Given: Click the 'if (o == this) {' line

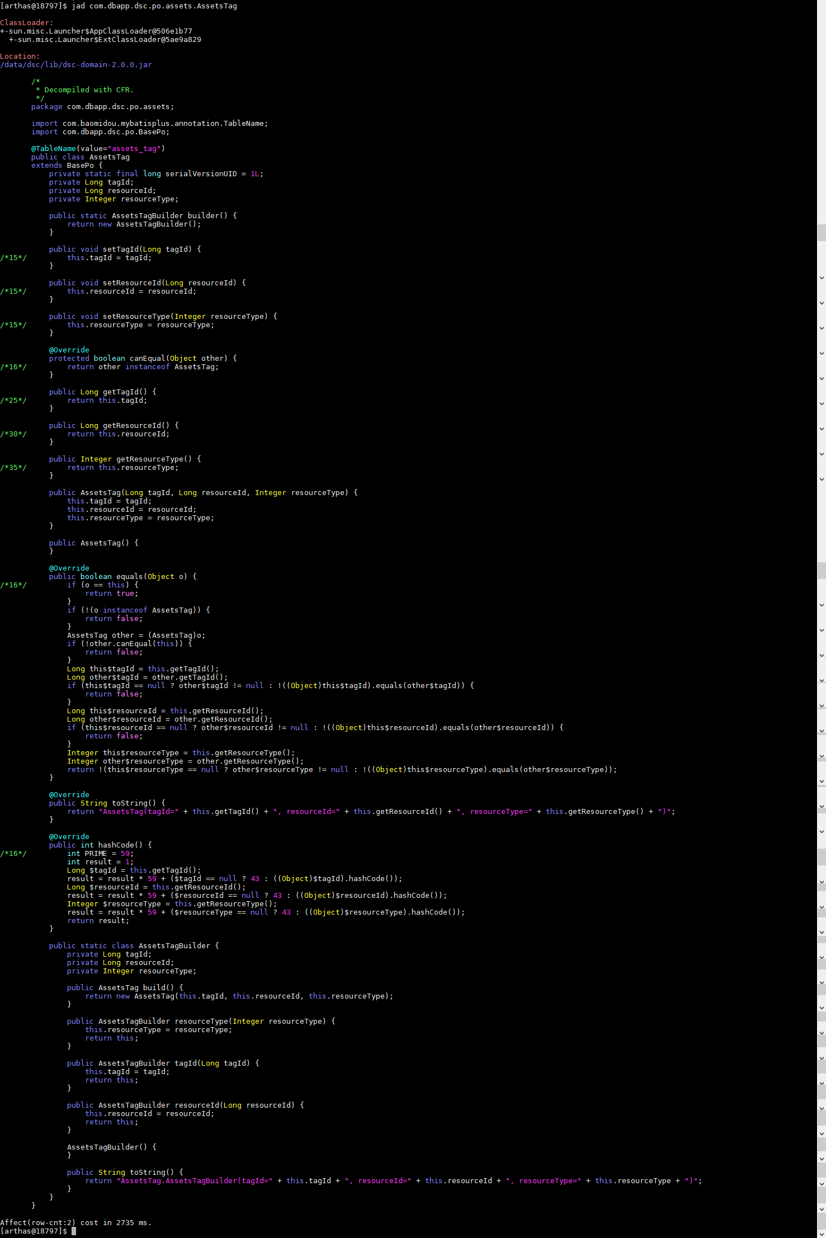Looking at the screenshot, I should 103,585.
